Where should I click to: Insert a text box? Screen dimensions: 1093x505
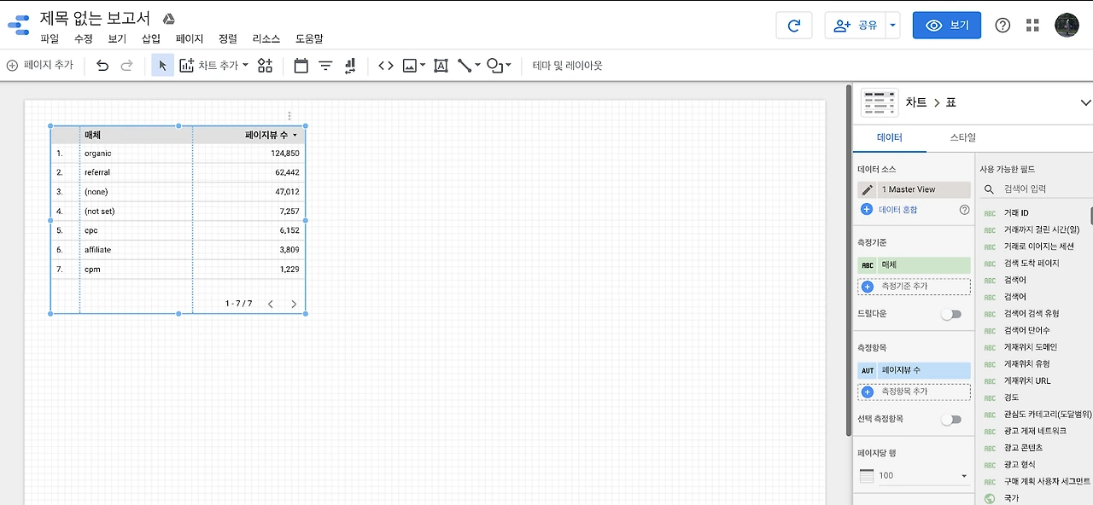[x=441, y=65]
